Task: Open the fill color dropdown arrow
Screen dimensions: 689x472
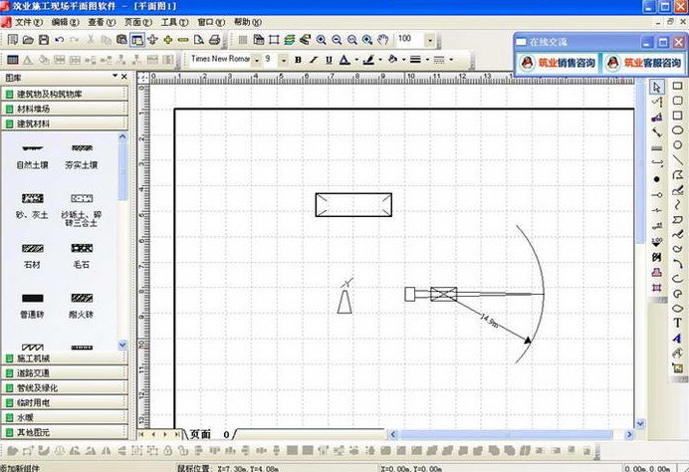Action: (403, 60)
